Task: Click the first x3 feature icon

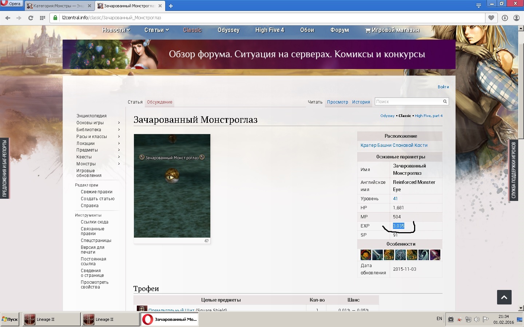Action: [x=389, y=255]
